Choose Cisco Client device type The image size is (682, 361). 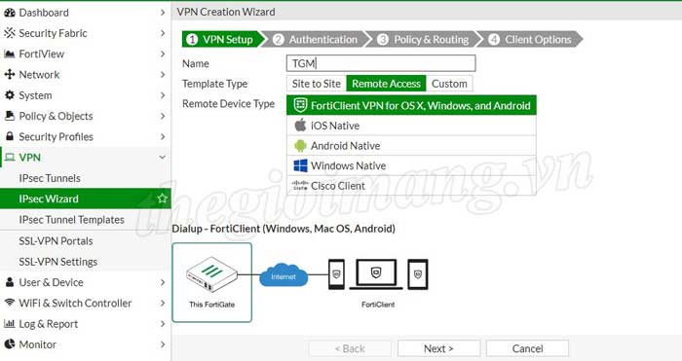point(411,186)
